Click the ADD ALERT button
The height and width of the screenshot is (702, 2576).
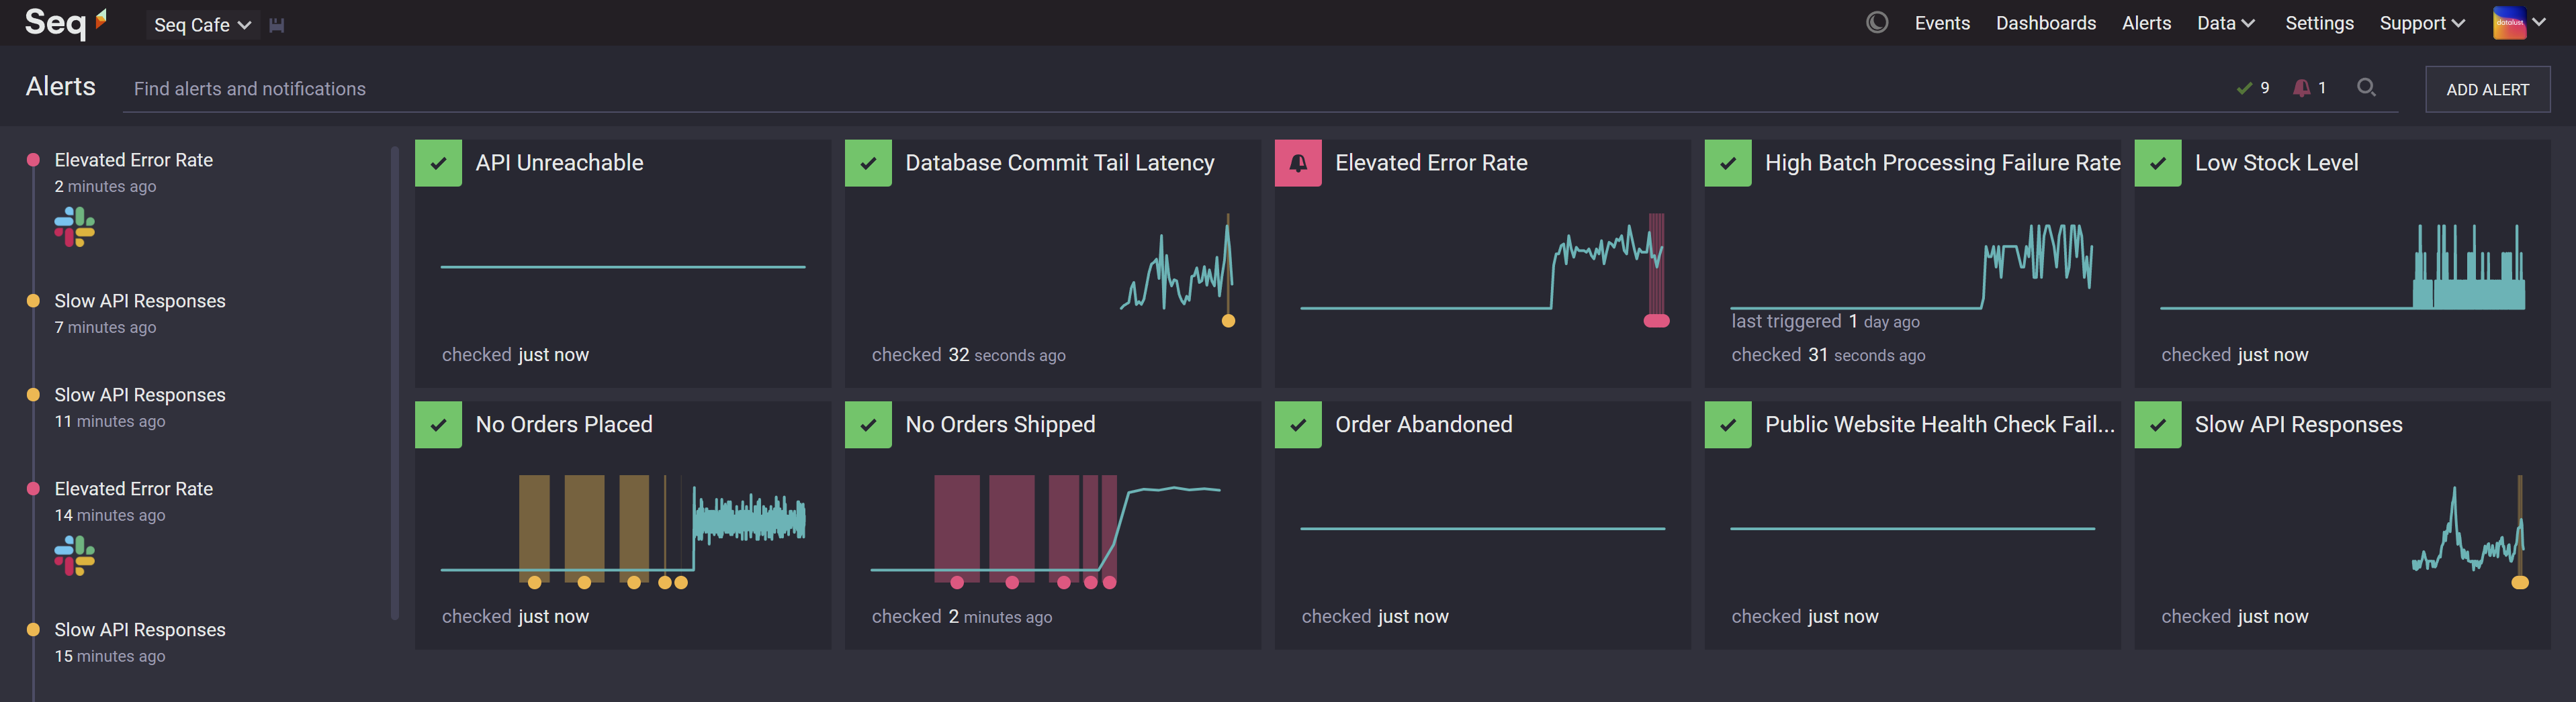2487,89
